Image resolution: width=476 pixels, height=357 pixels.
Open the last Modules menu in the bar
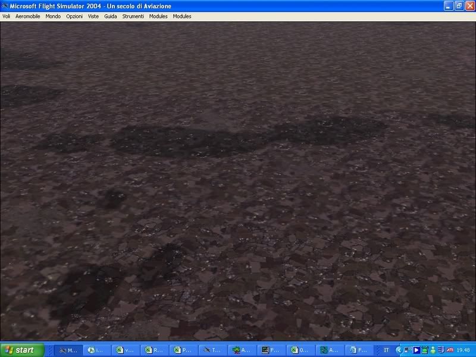[x=182, y=17]
